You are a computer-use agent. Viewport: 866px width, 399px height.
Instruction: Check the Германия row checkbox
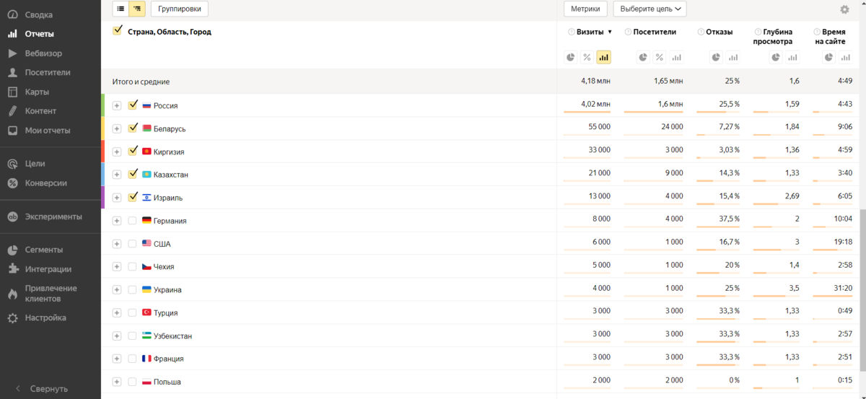click(x=132, y=221)
